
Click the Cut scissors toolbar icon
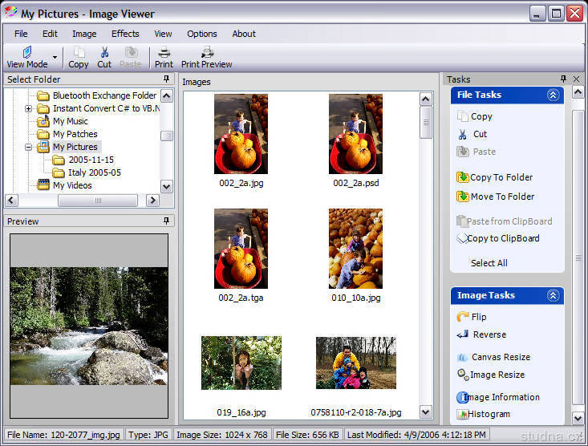(104, 53)
